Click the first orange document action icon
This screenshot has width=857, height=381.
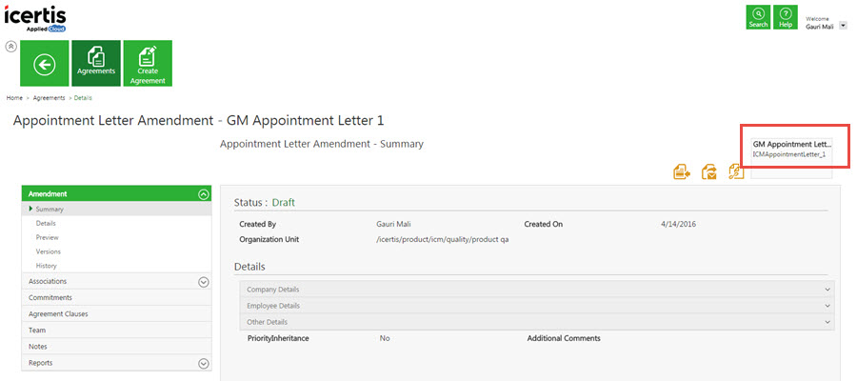click(x=681, y=171)
